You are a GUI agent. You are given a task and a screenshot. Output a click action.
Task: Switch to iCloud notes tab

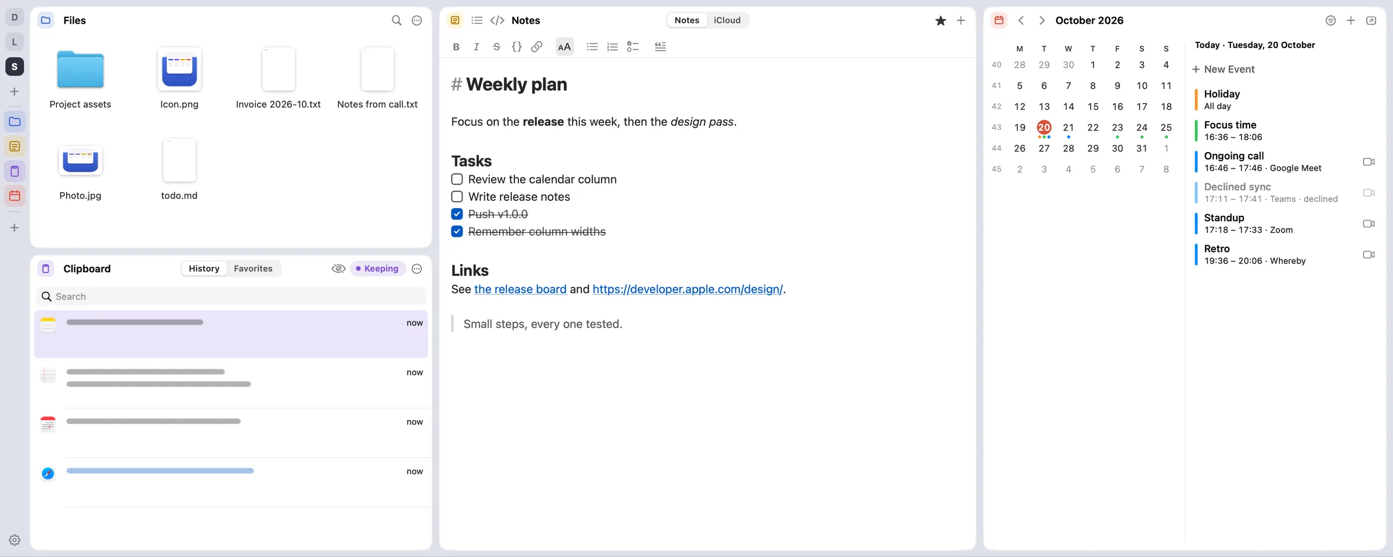tap(727, 20)
